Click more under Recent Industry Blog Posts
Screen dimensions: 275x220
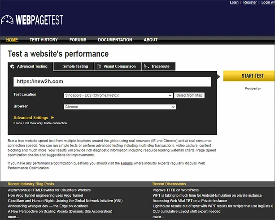pyautogui.click(x=13, y=217)
